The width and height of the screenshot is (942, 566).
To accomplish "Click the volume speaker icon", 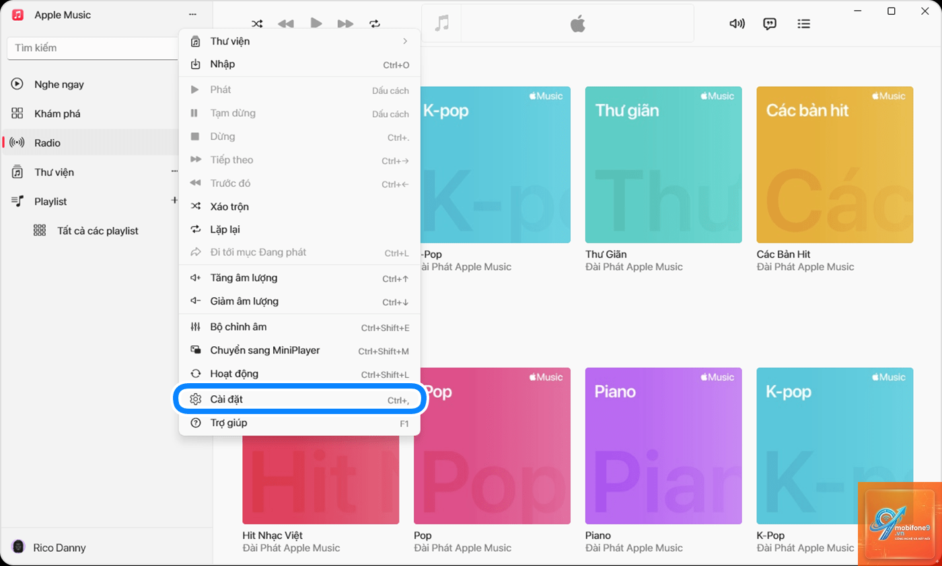I will pos(737,24).
